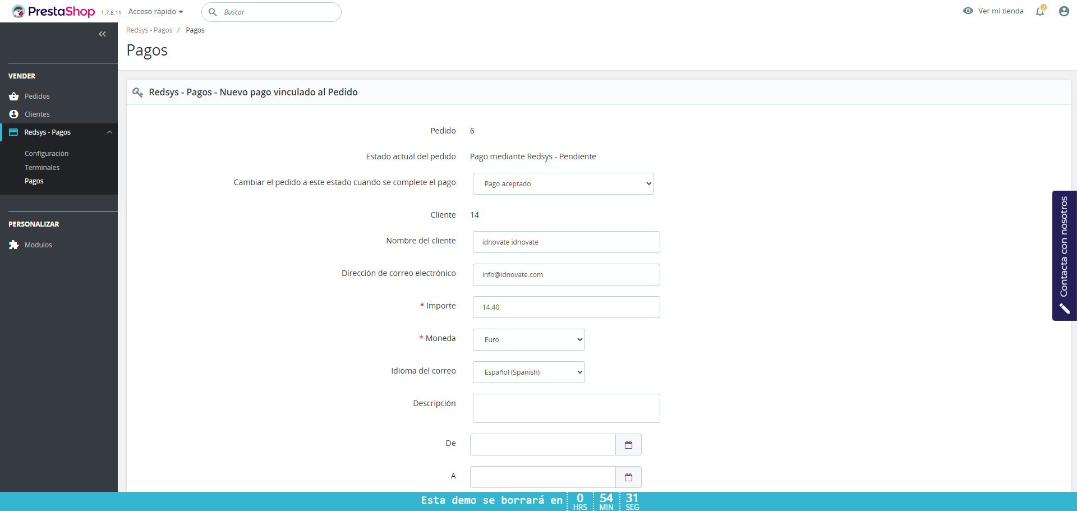Go to Configuración submenu item
The image size is (1077, 511).
pos(47,153)
